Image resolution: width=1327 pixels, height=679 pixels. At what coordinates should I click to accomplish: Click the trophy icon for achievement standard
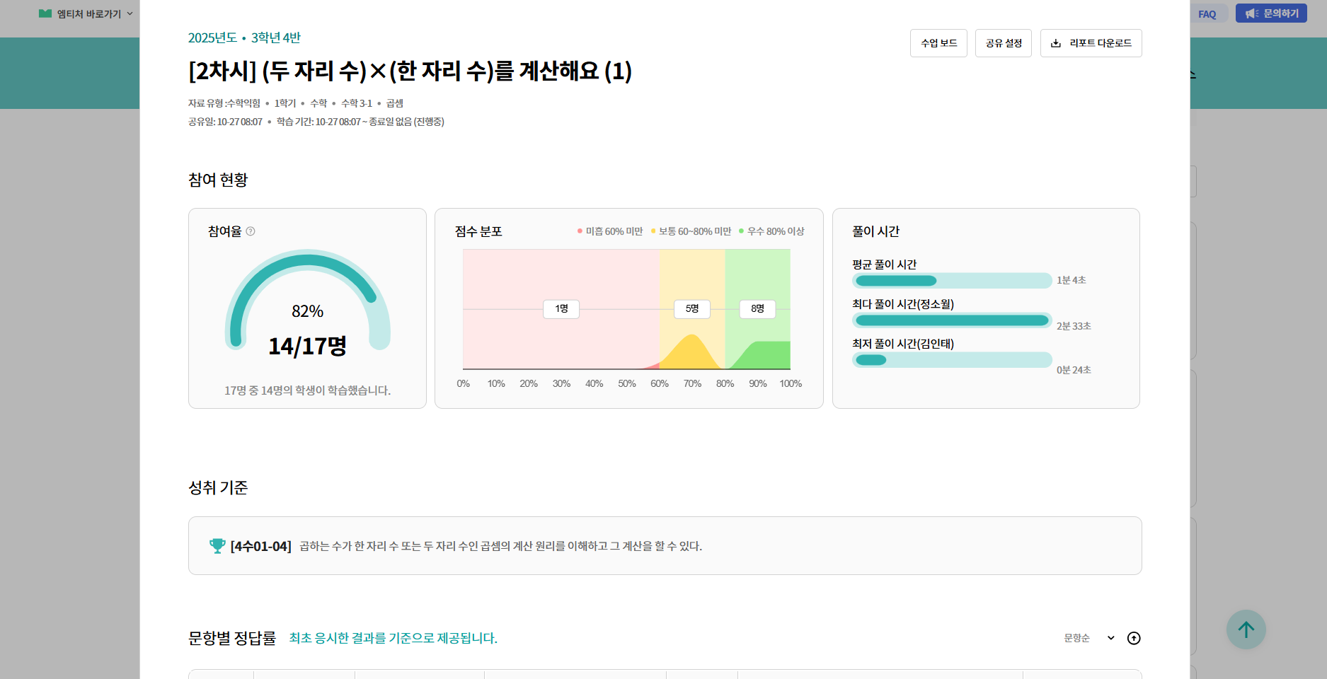point(217,546)
